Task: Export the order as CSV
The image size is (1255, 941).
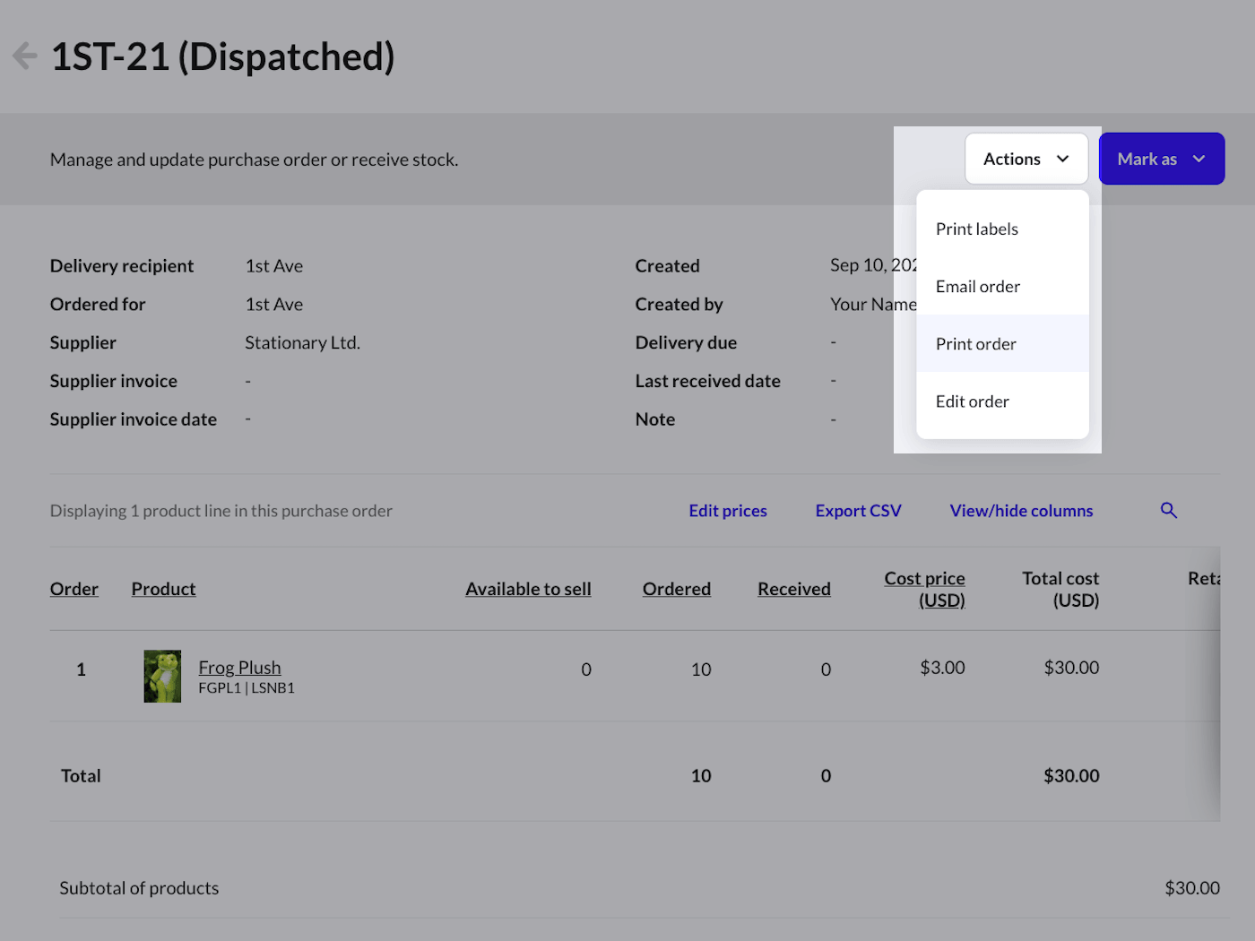Action: click(x=858, y=510)
